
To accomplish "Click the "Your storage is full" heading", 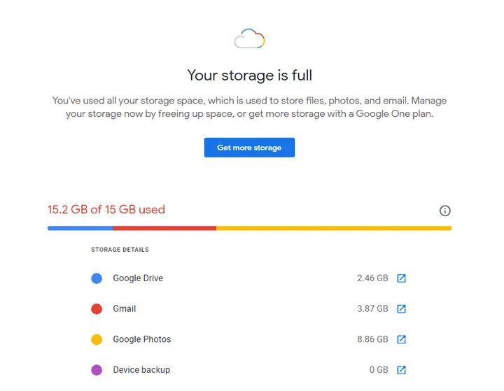I will click(x=249, y=75).
